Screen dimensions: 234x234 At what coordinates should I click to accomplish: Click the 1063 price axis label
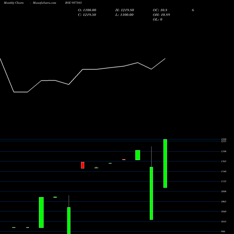pos(224,202)
